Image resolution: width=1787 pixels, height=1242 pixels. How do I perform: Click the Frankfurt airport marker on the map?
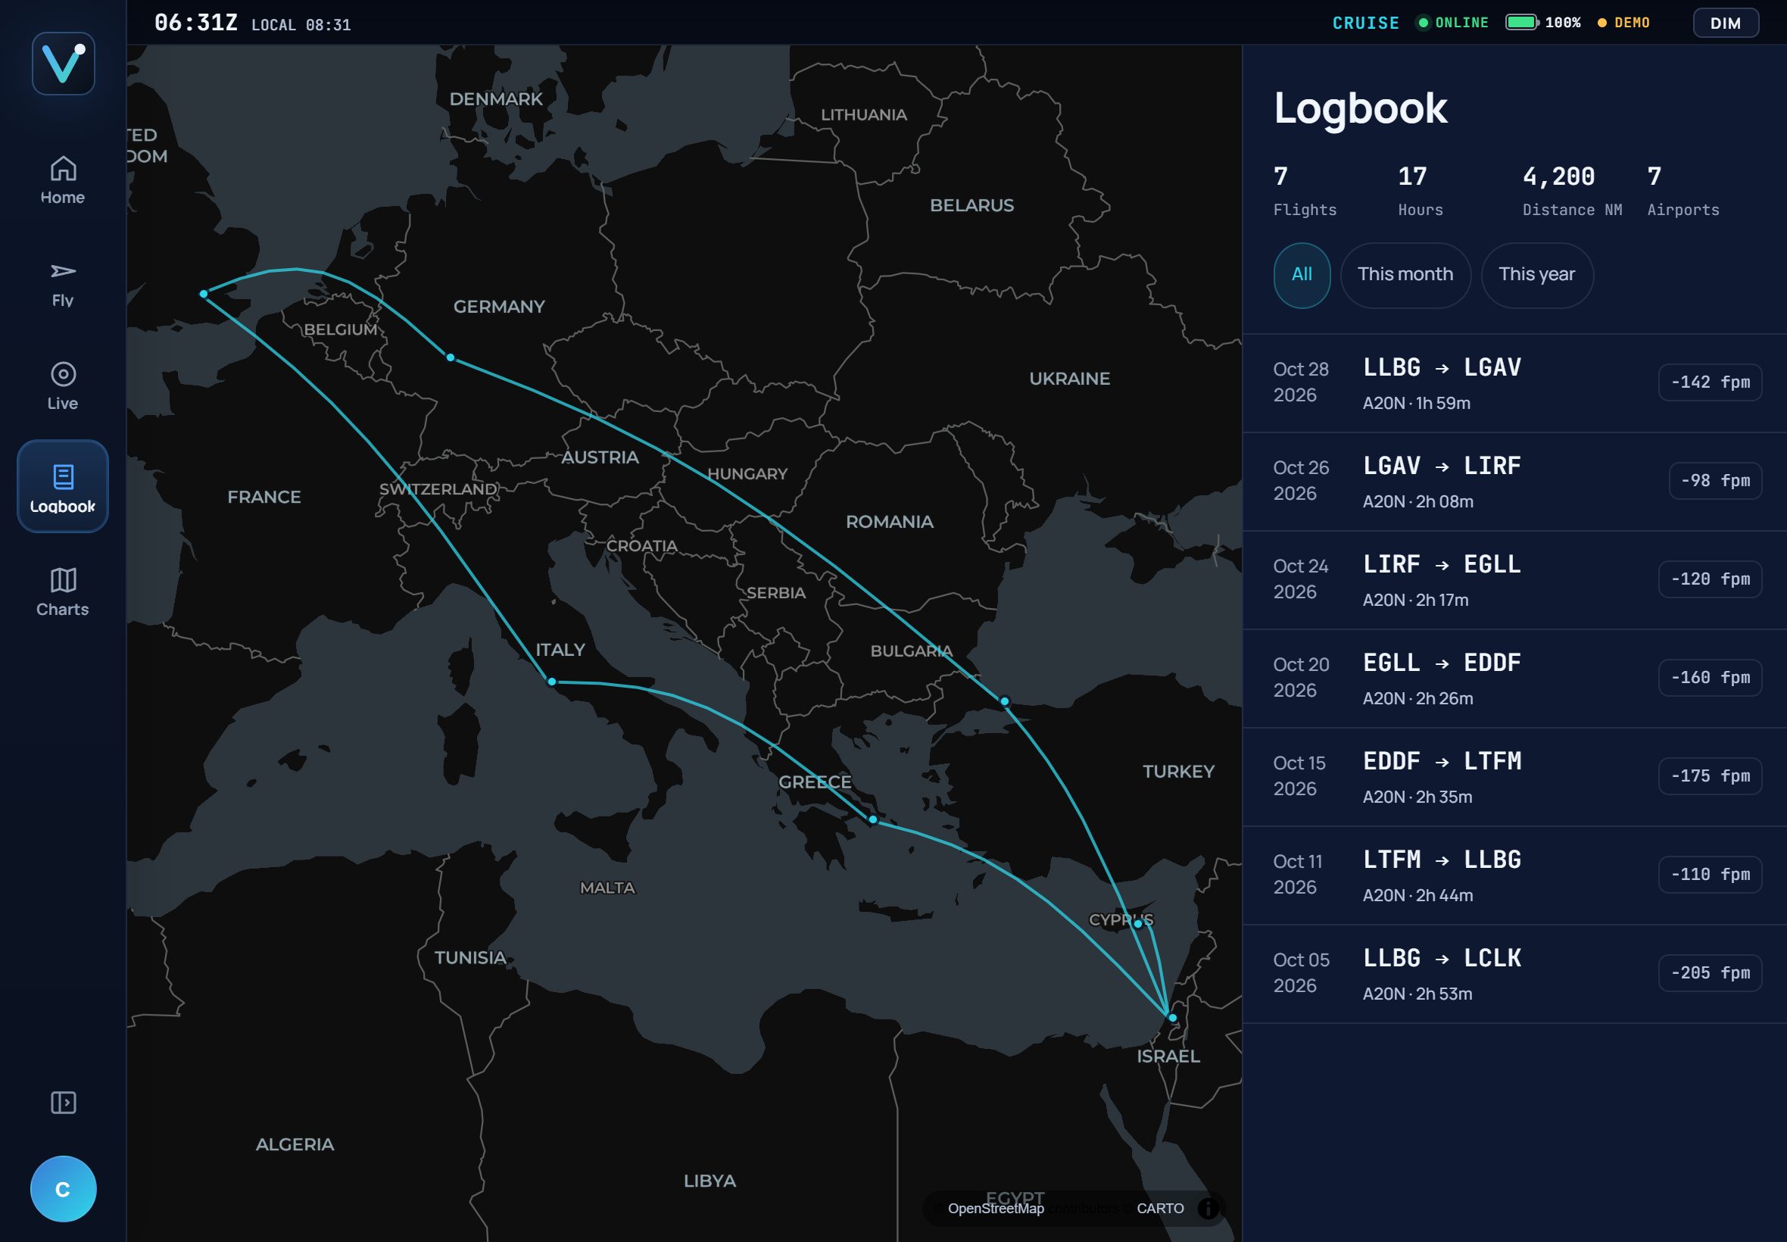click(451, 358)
